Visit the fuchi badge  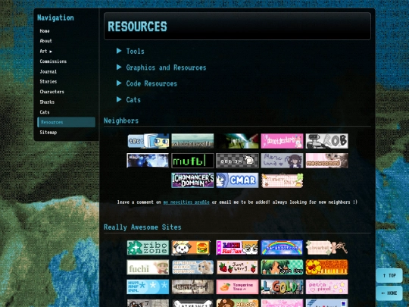click(148, 267)
